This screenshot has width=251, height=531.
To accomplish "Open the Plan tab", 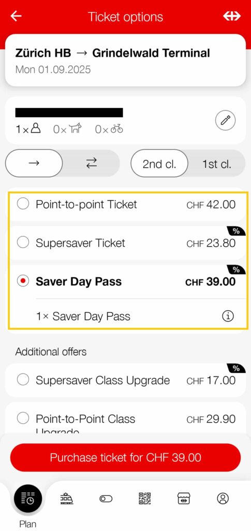I will click(28, 505).
